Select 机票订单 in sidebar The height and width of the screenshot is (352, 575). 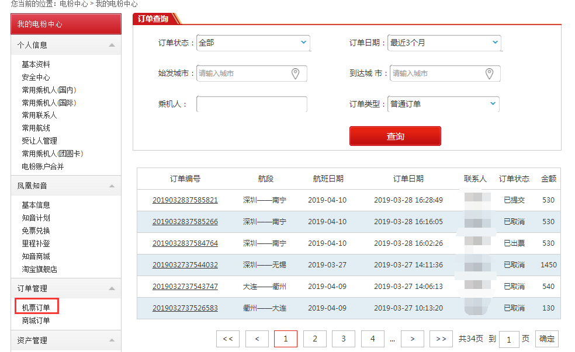[x=36, y=308]
